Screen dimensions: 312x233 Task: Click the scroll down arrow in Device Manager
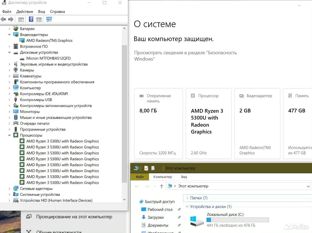tap(124, 199)
